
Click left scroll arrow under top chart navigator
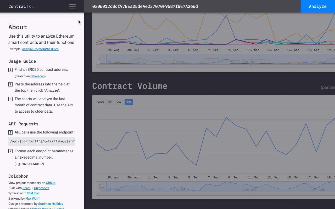pyautogui.click(x=98, y=66)
